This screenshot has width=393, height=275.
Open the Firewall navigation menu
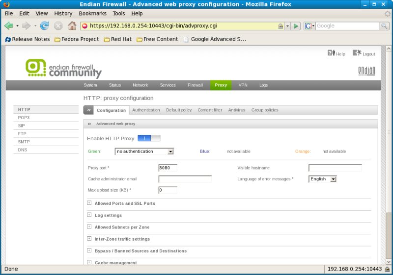point(195,85)
